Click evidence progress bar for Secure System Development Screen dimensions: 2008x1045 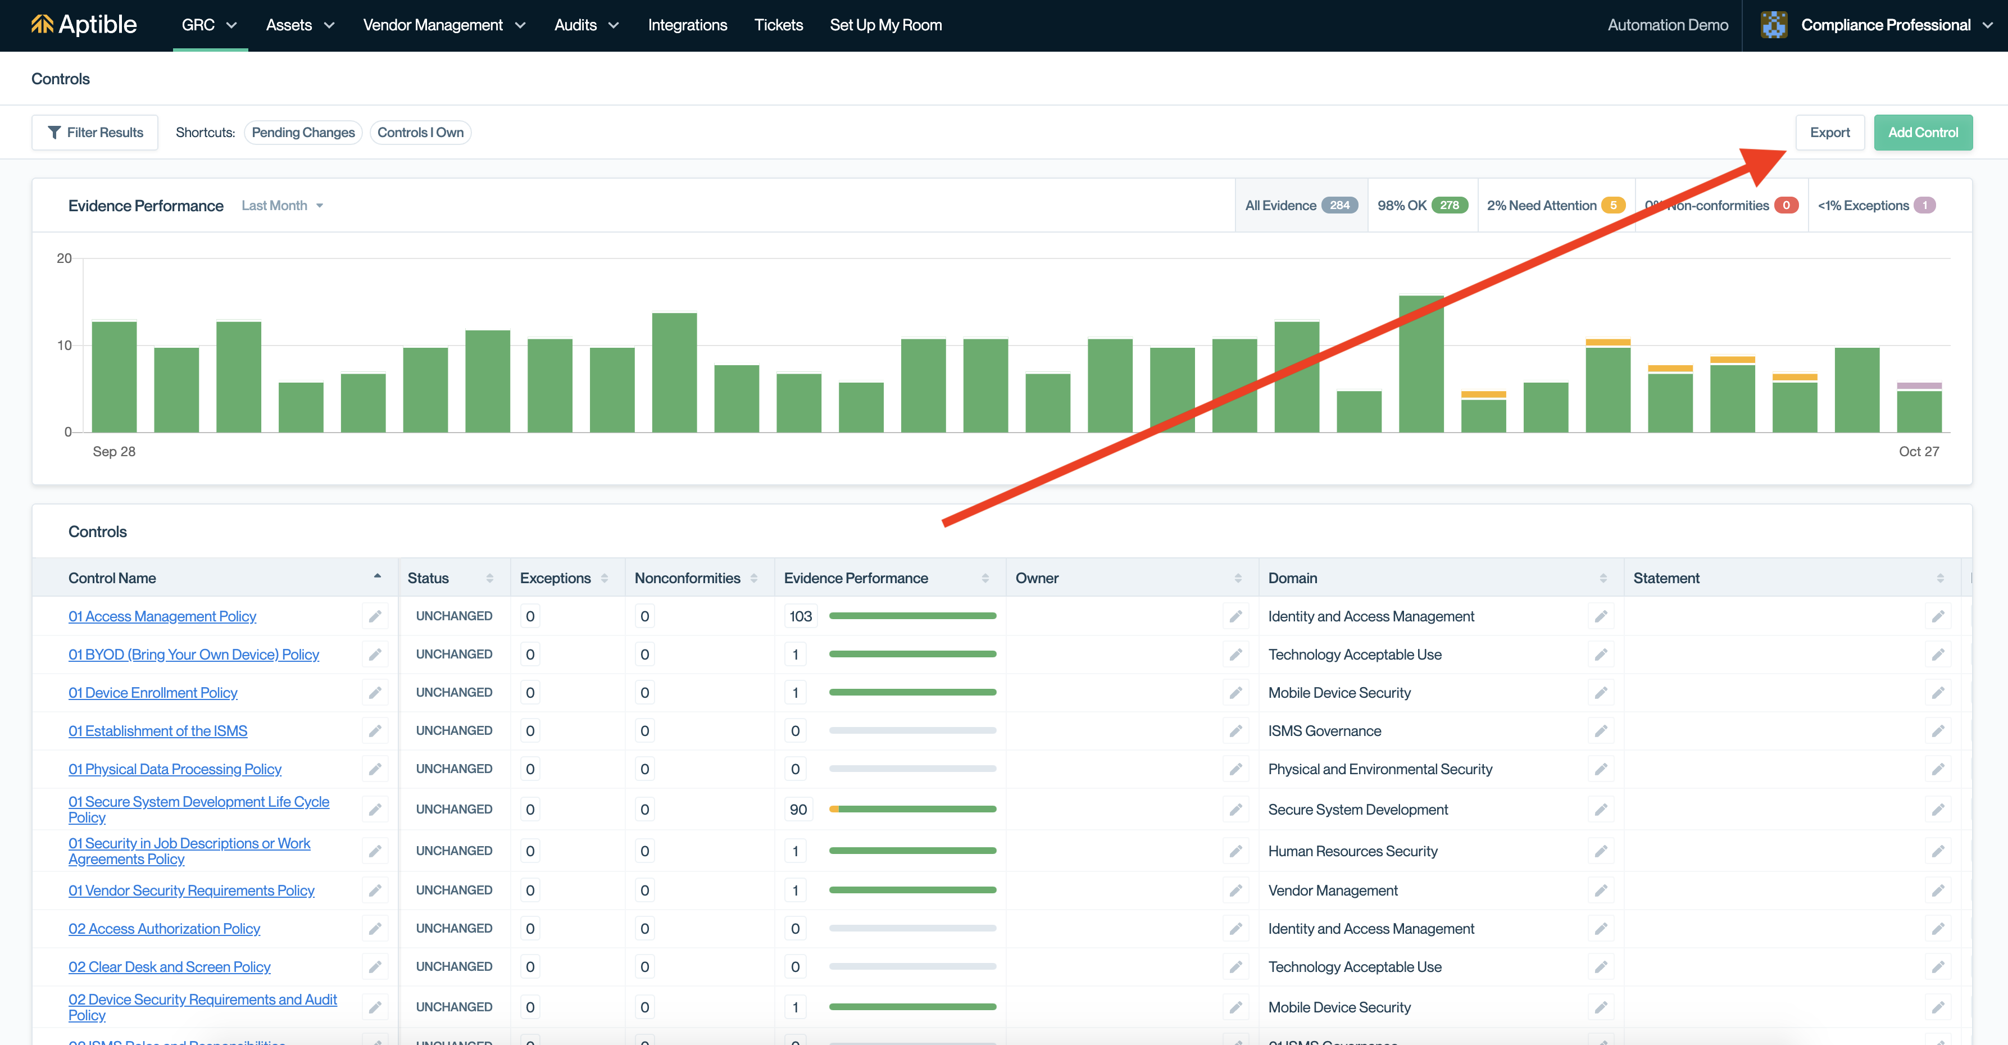[912, 809]
